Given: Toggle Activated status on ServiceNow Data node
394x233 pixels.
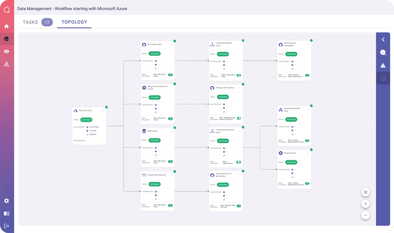Looking at the screenshot, I should (x=154, y=54).
